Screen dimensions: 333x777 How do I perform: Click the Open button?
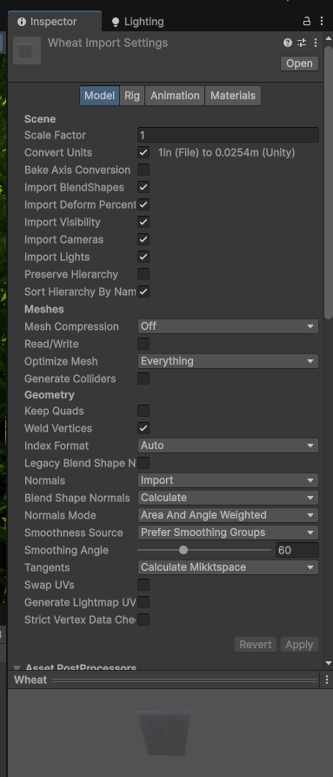tap(299, 64)
